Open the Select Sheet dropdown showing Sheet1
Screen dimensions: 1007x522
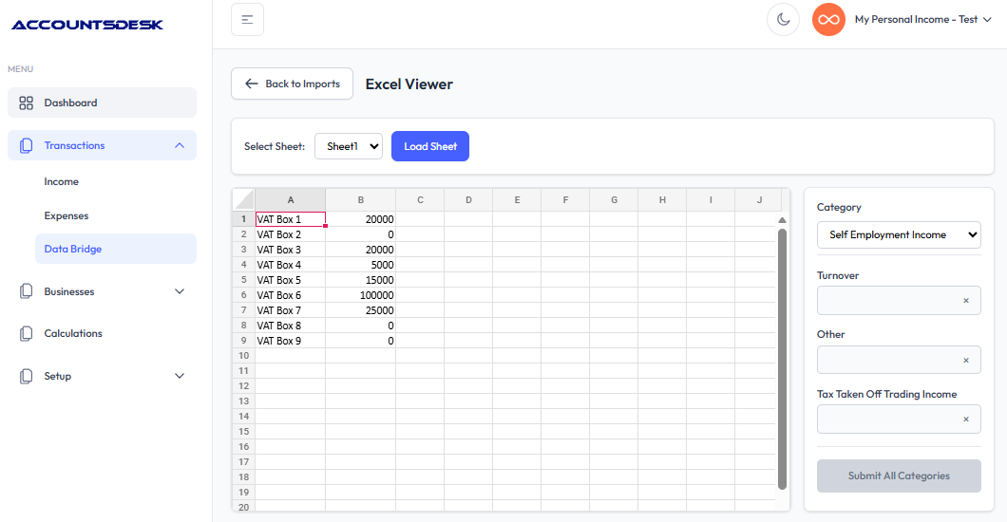[x=349, y=146]
